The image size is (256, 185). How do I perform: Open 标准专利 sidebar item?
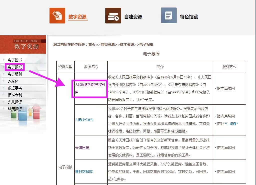pos(15,95)
